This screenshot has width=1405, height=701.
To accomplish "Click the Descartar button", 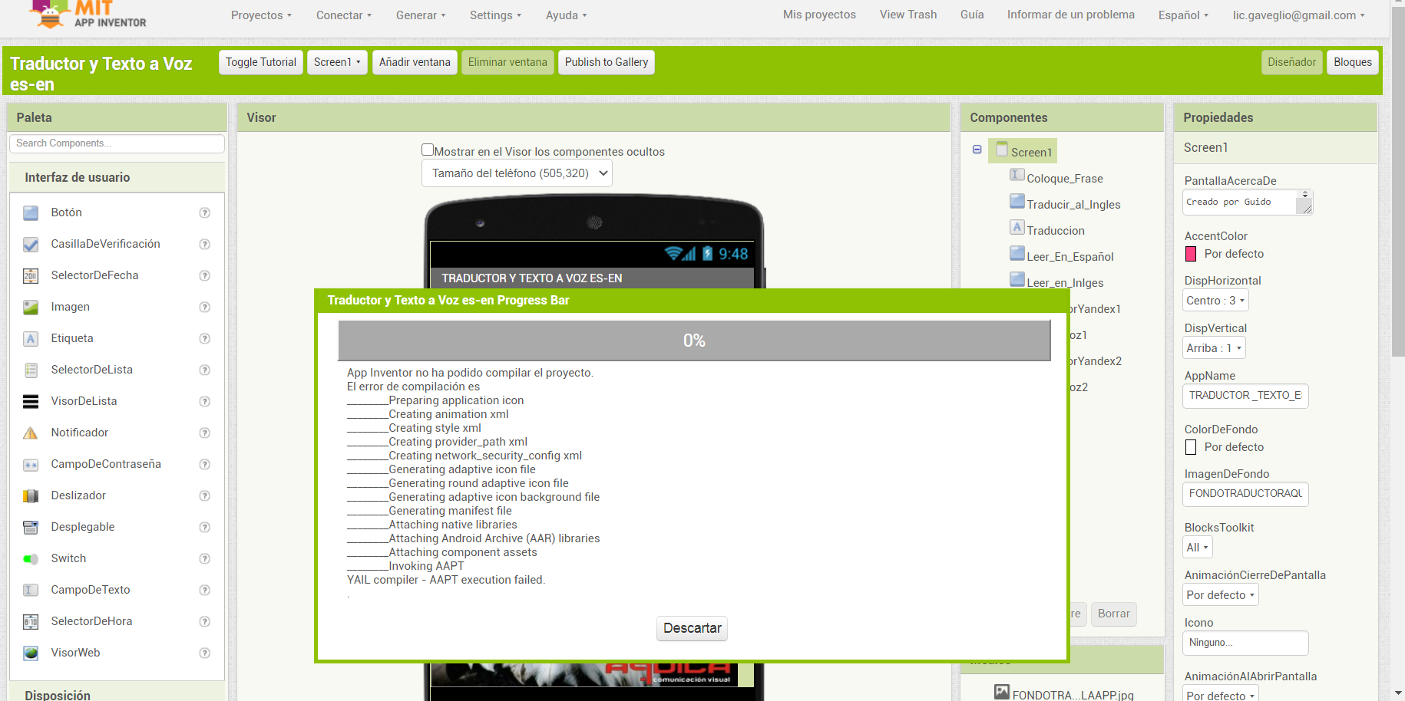I will click(692, 628).
